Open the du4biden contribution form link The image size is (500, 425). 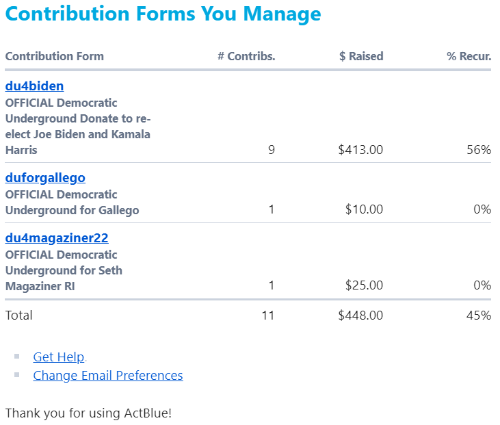pyautogui.click(x=35, y=86)
